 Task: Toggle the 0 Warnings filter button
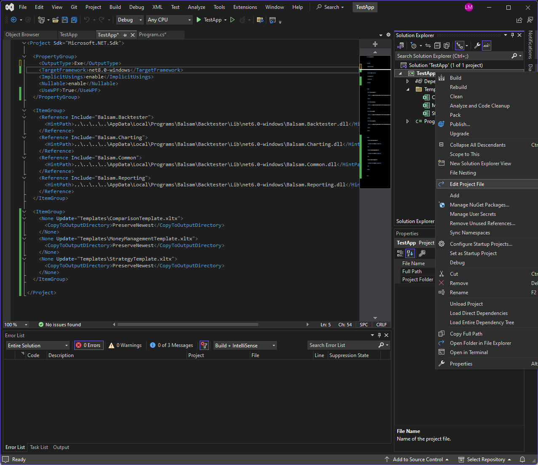[x=125, y=345]
